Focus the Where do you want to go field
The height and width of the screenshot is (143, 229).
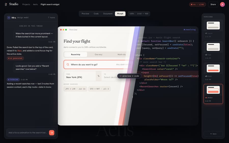point(98,64)
